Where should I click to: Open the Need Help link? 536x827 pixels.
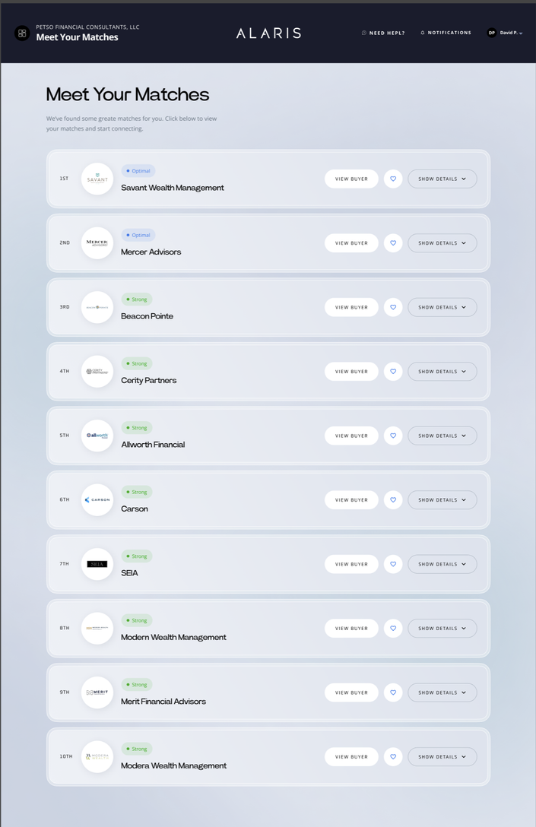point(383,33)
